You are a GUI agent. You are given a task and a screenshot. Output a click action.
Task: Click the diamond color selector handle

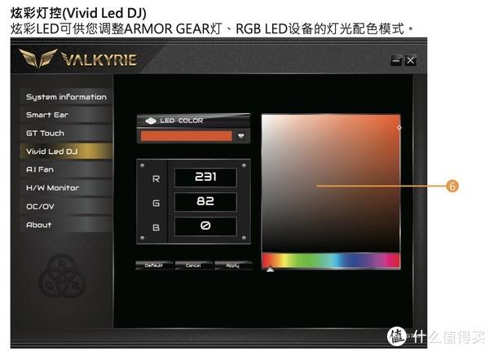[399, 128]
